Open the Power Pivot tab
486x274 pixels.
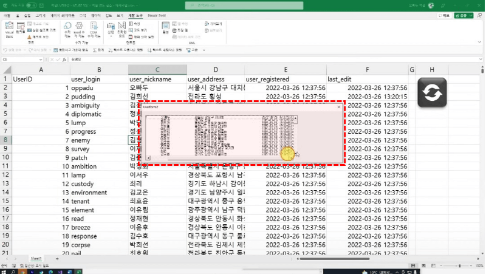click(157, 16)
